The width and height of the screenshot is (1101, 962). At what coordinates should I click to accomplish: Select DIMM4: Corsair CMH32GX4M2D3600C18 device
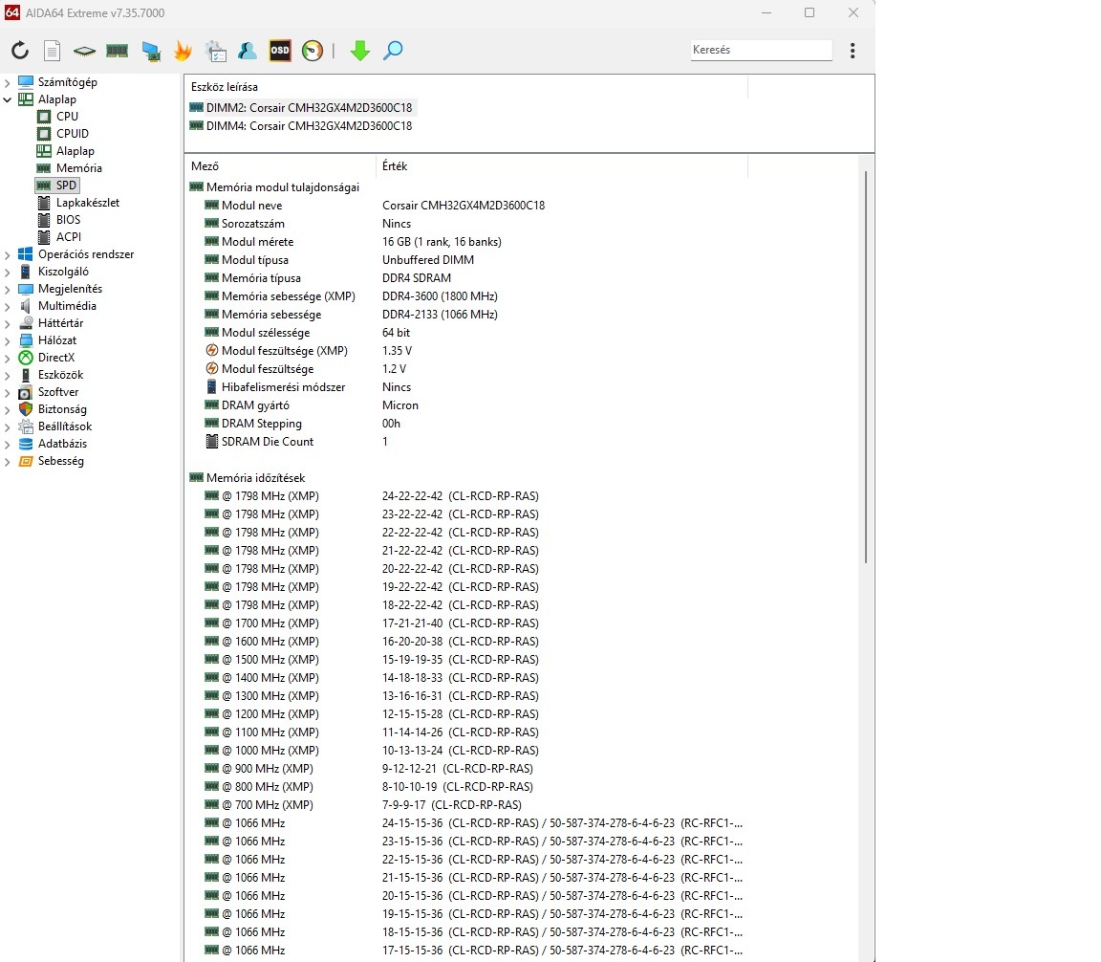tap(309, 126)
